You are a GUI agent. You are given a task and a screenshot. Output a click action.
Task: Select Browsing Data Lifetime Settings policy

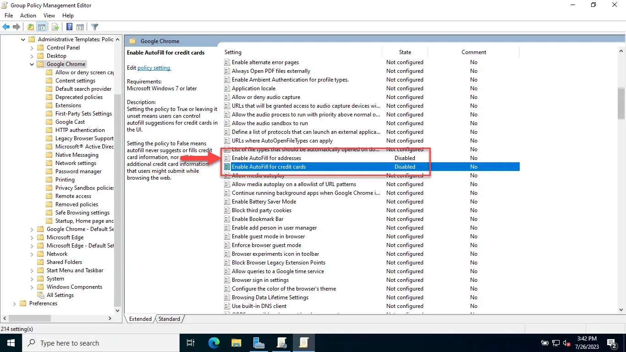coord(270,297)
